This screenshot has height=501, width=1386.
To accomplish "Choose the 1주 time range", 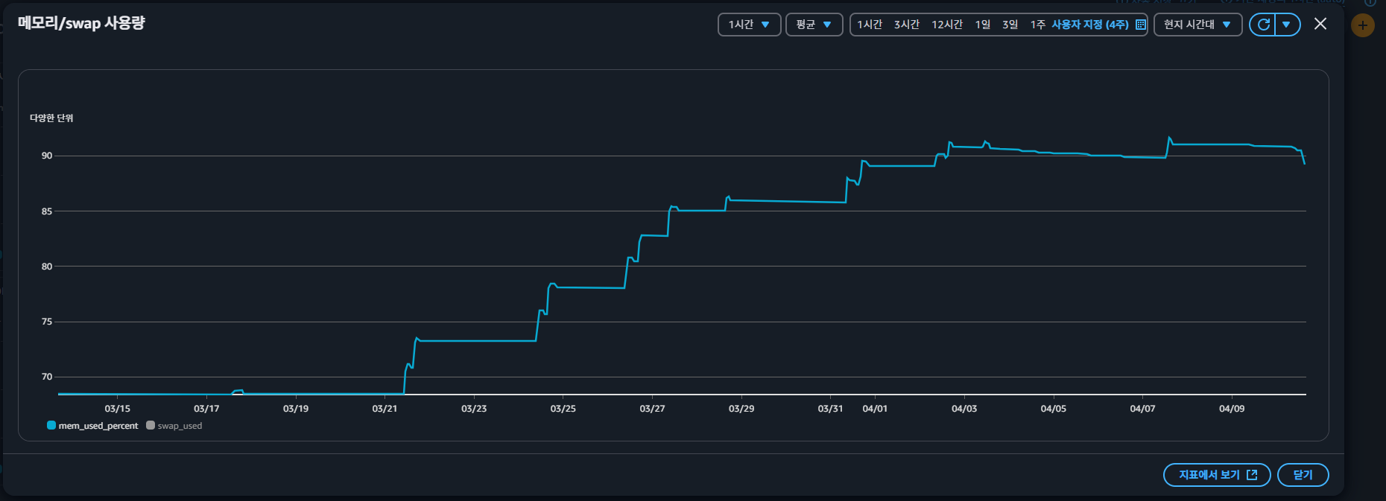I will point(1037,25).
